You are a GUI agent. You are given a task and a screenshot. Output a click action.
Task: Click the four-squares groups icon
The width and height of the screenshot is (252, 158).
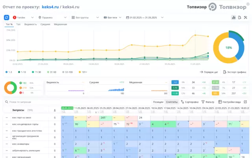tap(73, 17)
